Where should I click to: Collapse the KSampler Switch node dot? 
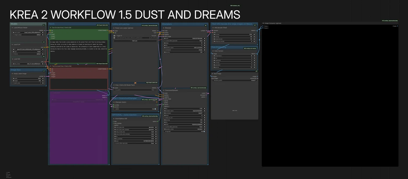(x=114, y=102)
